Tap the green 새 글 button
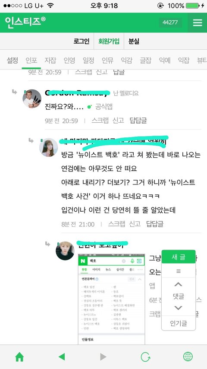 (x=179, y=257)
